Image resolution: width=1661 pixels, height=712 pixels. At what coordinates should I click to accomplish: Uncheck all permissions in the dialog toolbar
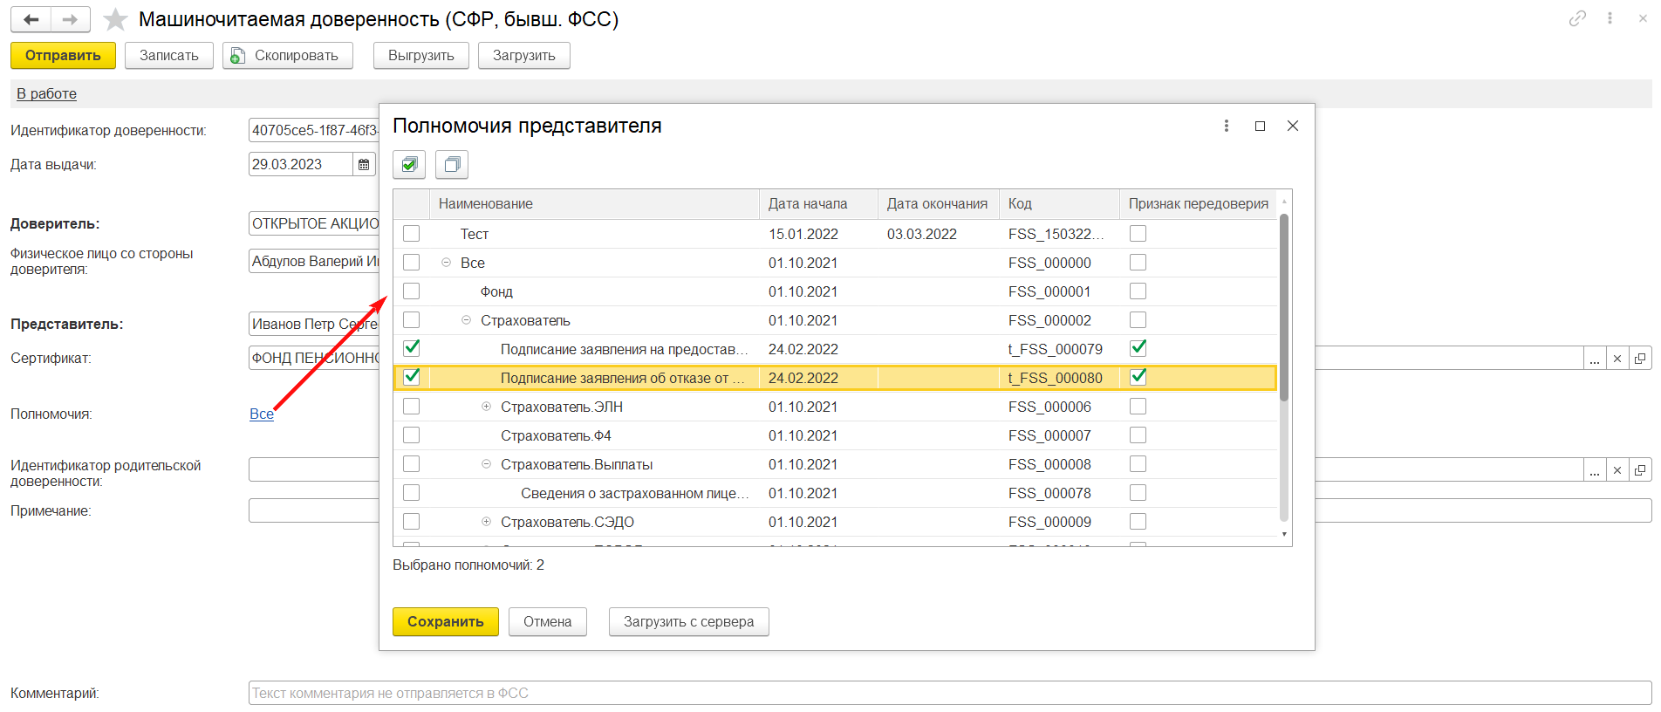452,164
